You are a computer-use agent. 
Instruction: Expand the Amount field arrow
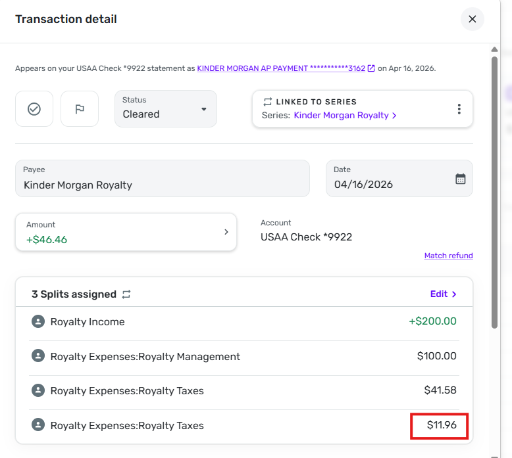226,232
